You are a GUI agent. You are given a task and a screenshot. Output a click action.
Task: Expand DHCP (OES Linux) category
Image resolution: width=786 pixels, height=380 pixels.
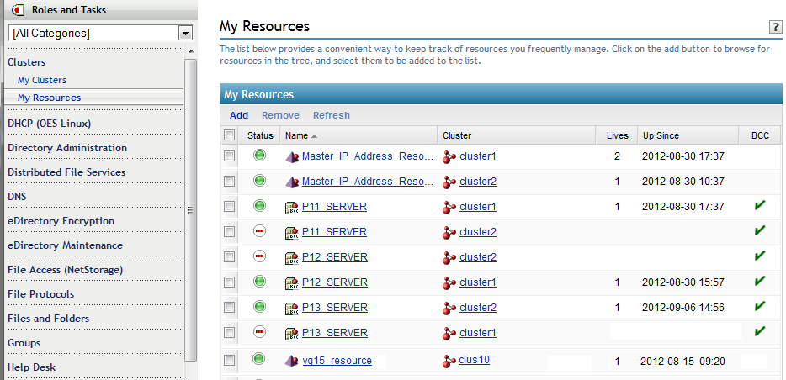pyautogui.click(x=49, y=123)
